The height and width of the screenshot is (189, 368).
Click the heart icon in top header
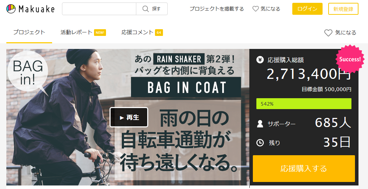(255, 9)
